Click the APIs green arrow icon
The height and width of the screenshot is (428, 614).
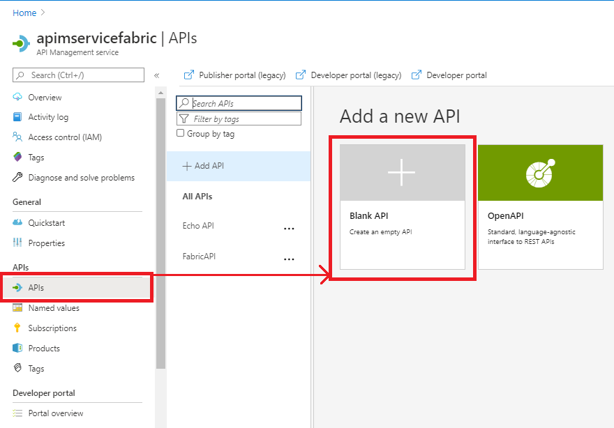point(17,288)
